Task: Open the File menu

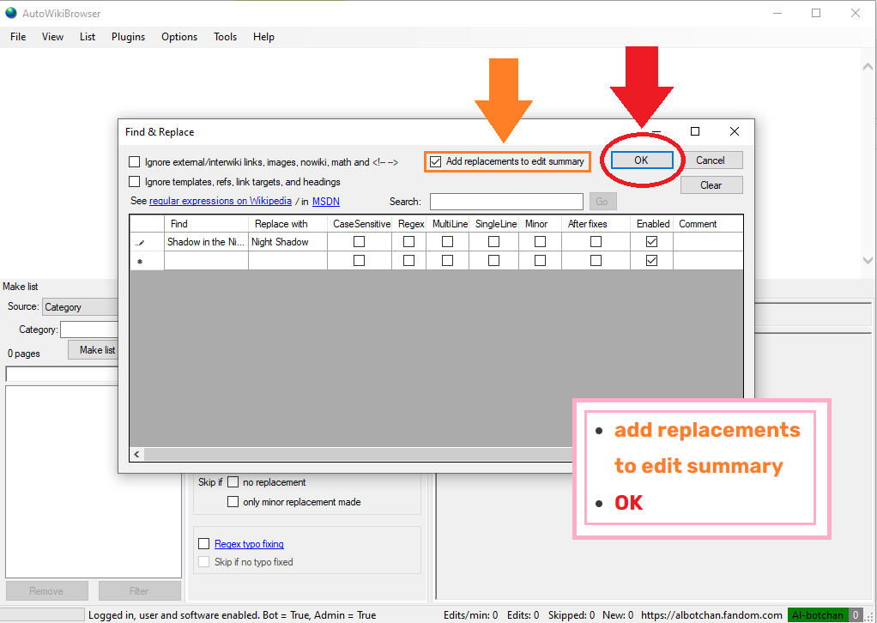Action: [x=18, y=37]
